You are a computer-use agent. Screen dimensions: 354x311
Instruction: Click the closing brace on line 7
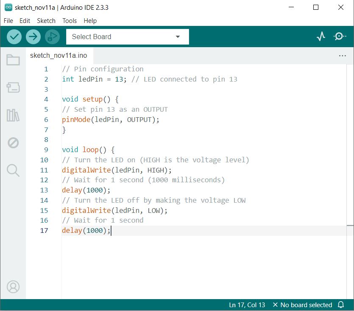point(64,130)
